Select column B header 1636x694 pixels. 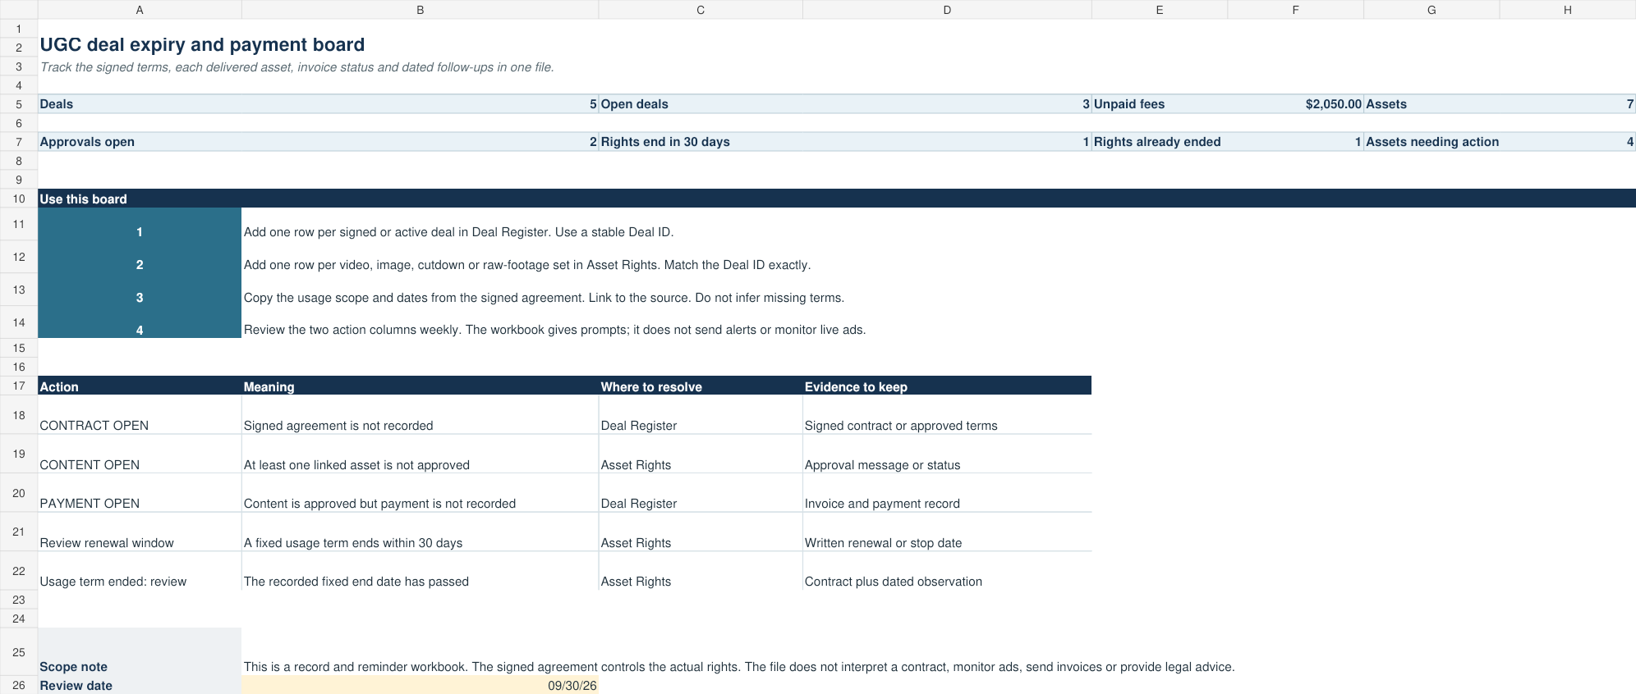pos(420,10)
